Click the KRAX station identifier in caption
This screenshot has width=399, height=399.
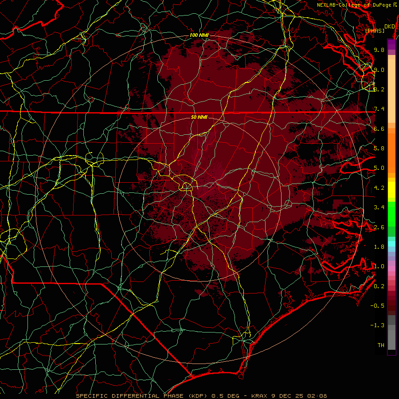tap(259, 396)
